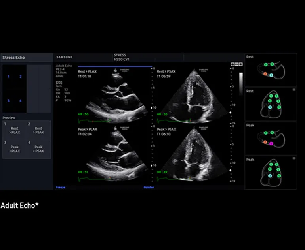Select layout cell 4 in Stress Echo grid
This screenshot has width=305, height=250.
(x=21, y=101)
